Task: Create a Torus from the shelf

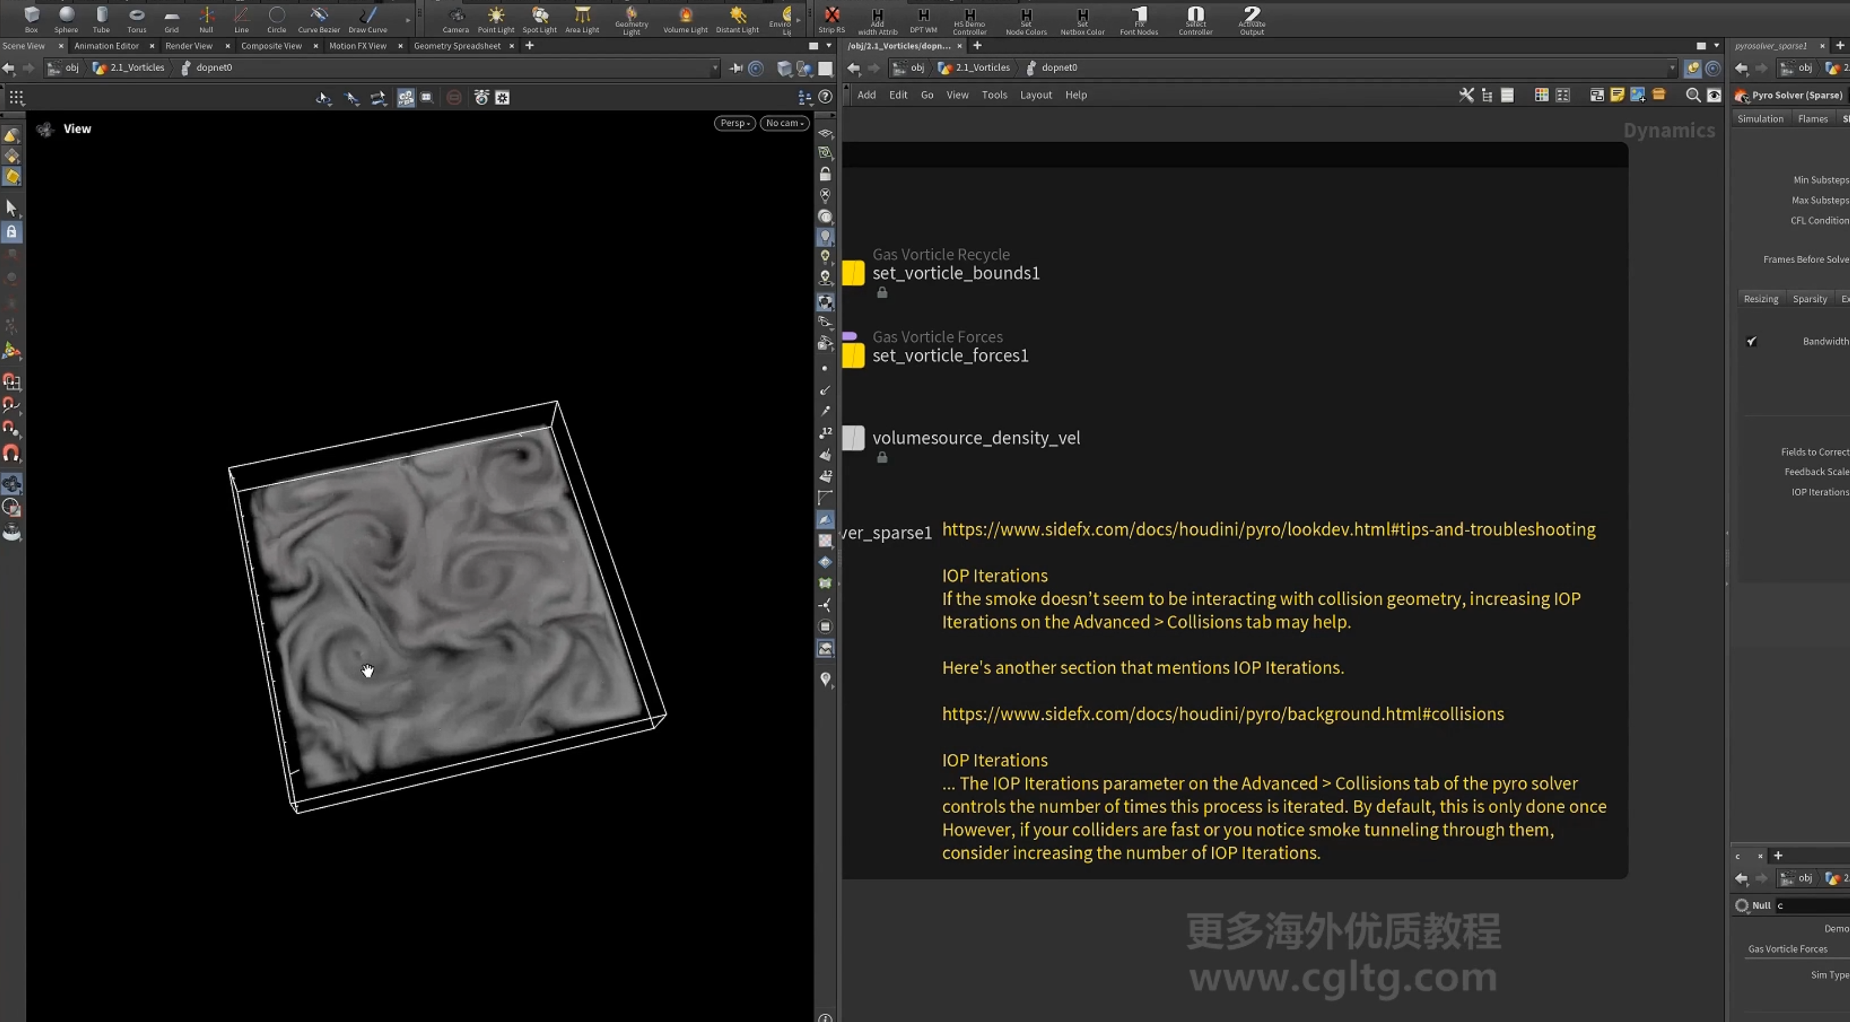Action: pos(137,19)
